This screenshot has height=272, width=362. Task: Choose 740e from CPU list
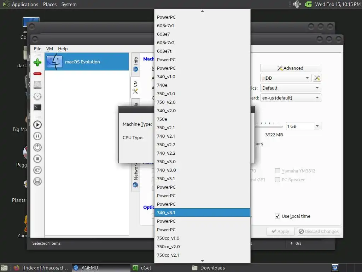(202, 85)
